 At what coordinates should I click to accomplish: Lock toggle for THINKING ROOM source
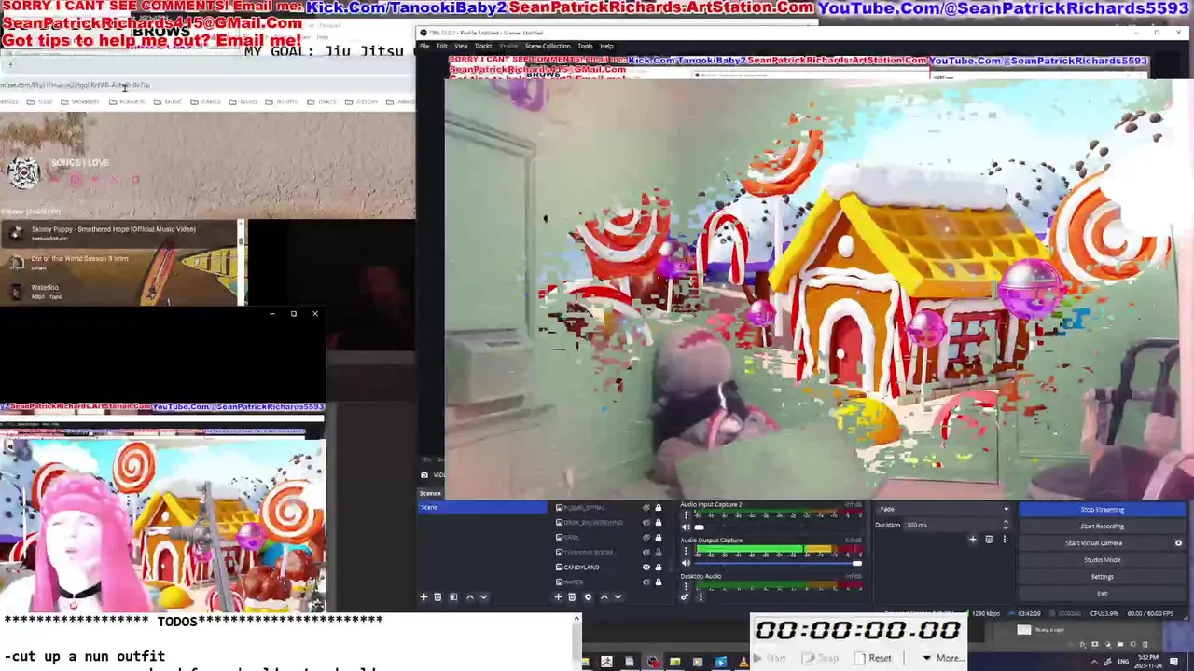(x=659, y=553)
